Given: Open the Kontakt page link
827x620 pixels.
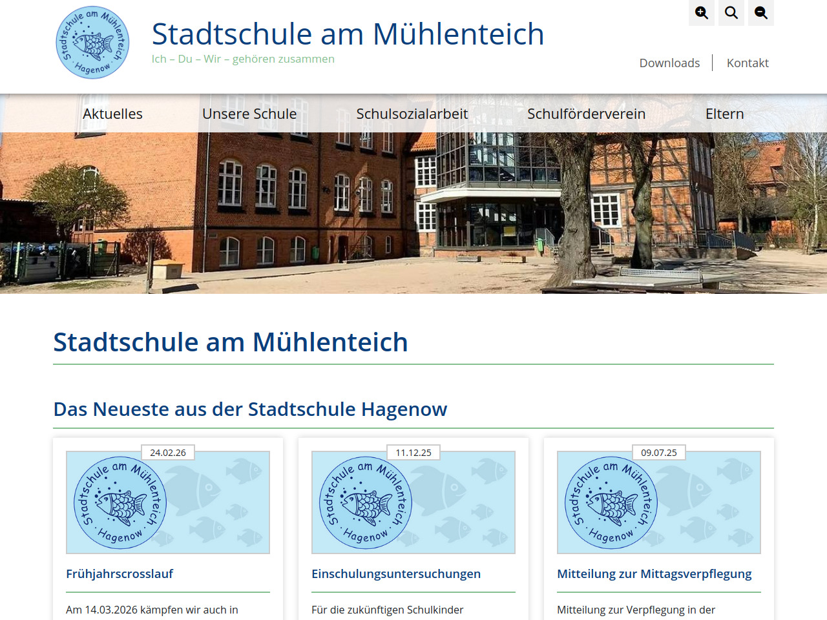Looking at the screenshot, I should [x=748, y=63].
